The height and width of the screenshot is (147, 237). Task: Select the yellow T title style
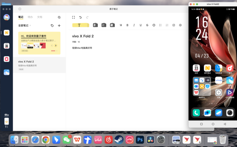(x=81, y=25)
